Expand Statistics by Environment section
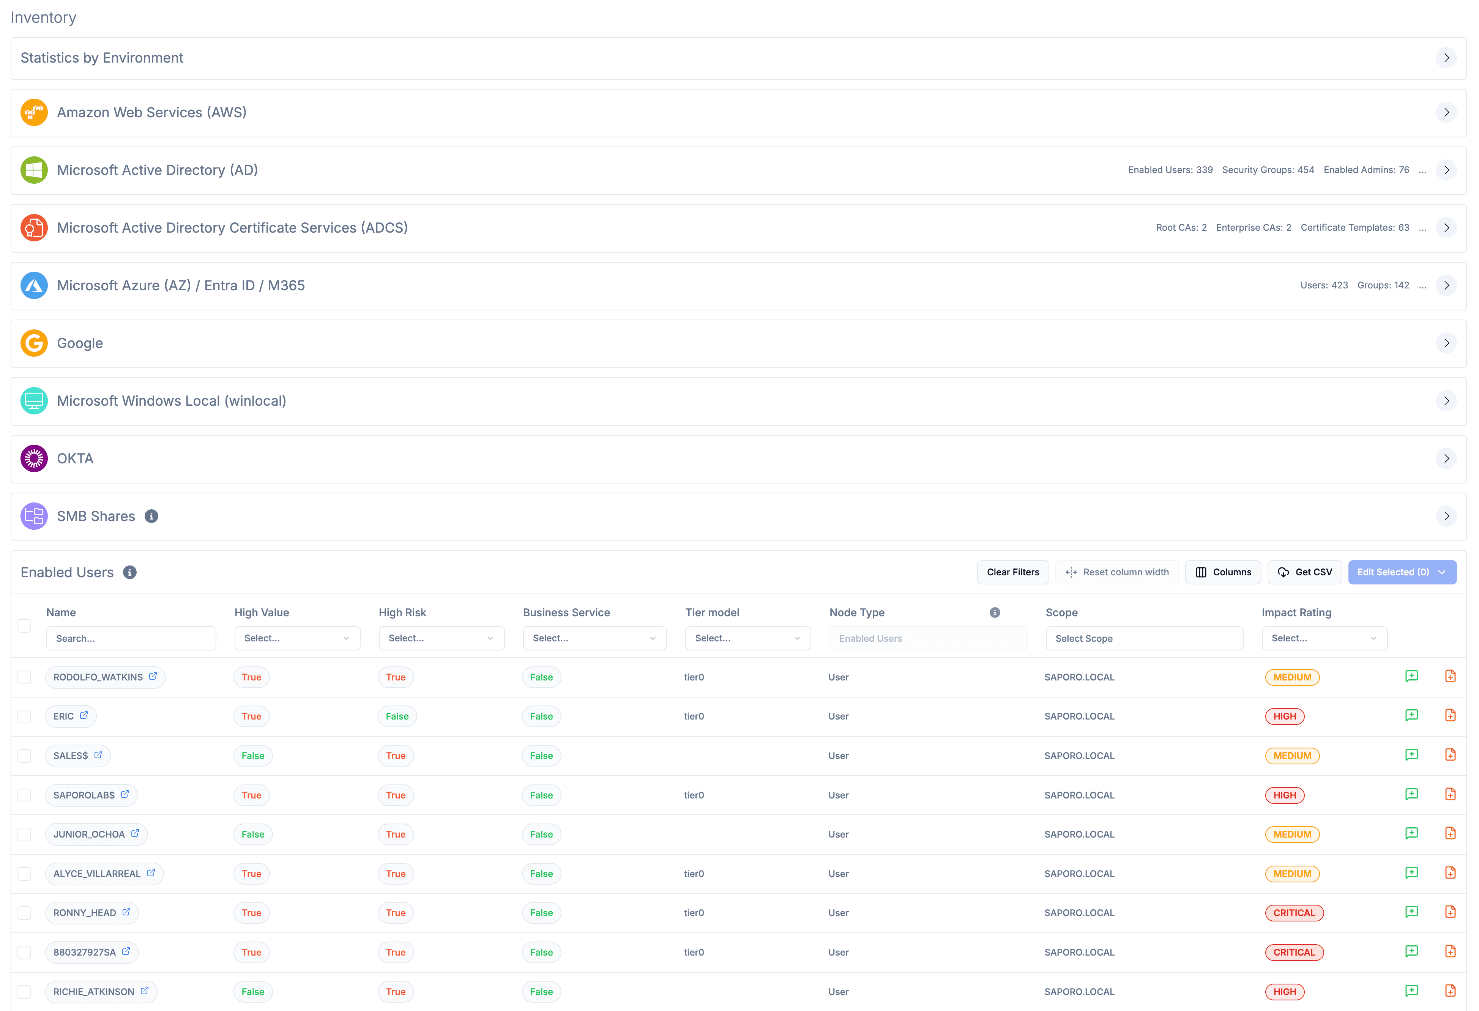The height and width of the screenshot is (1011, 1479). (x=1446, y=58)
